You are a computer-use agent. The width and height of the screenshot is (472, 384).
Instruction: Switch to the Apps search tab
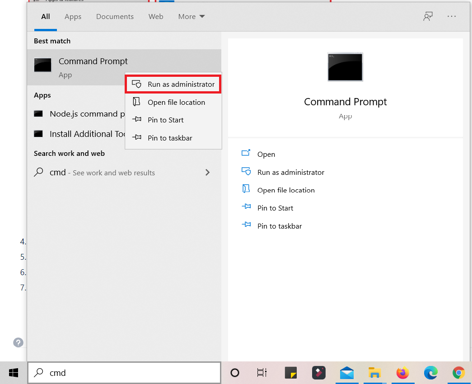[73, 17]
